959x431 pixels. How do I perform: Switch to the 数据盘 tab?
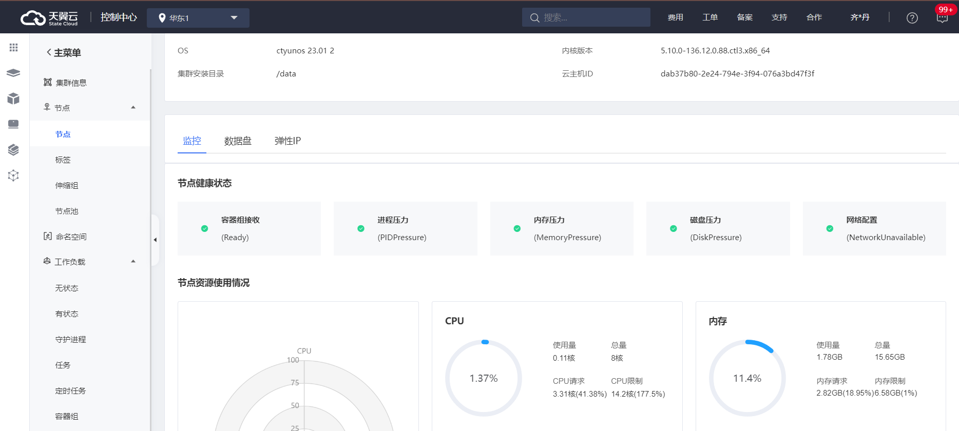(x=238, y=141)
